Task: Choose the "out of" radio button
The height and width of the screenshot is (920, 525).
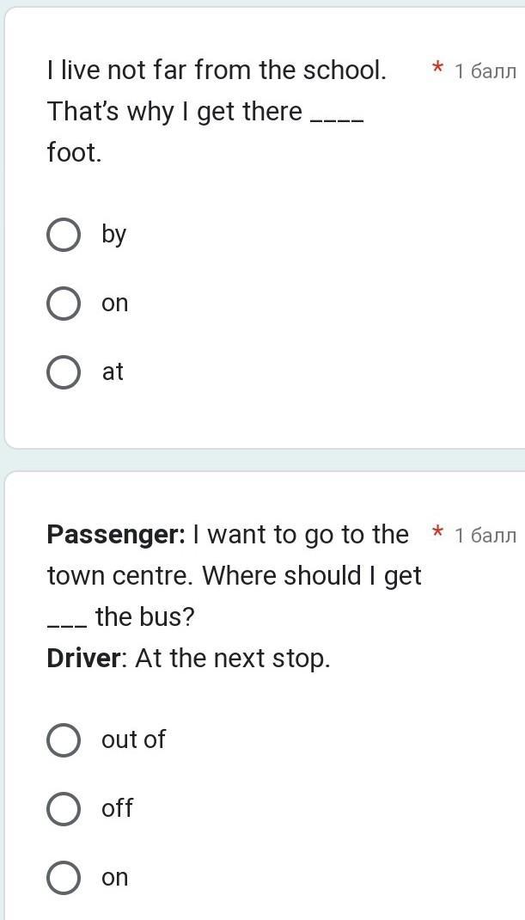Action: point(64,739)
